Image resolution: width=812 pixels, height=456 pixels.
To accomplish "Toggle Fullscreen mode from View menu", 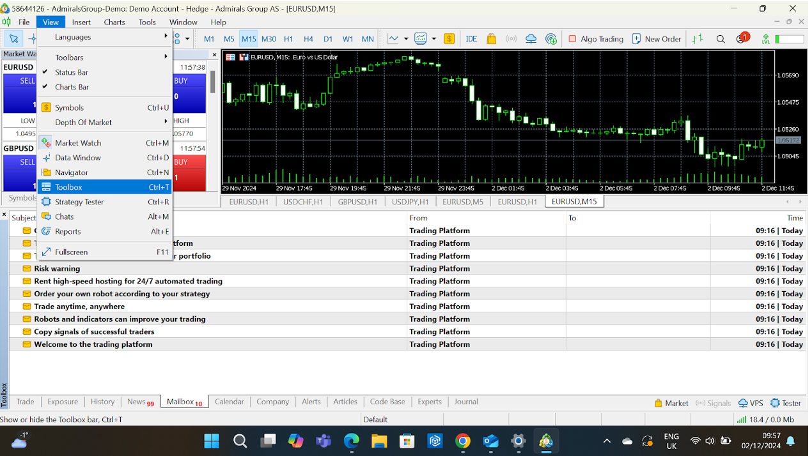I will (104, 252).
